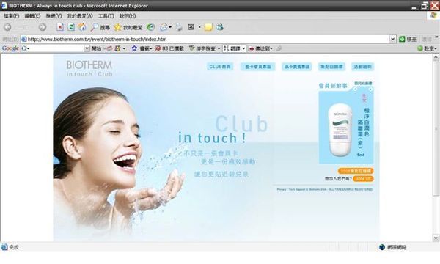The image size is (440, 264).
Task: Open the View (V) menu
Action: pos(54,16)
